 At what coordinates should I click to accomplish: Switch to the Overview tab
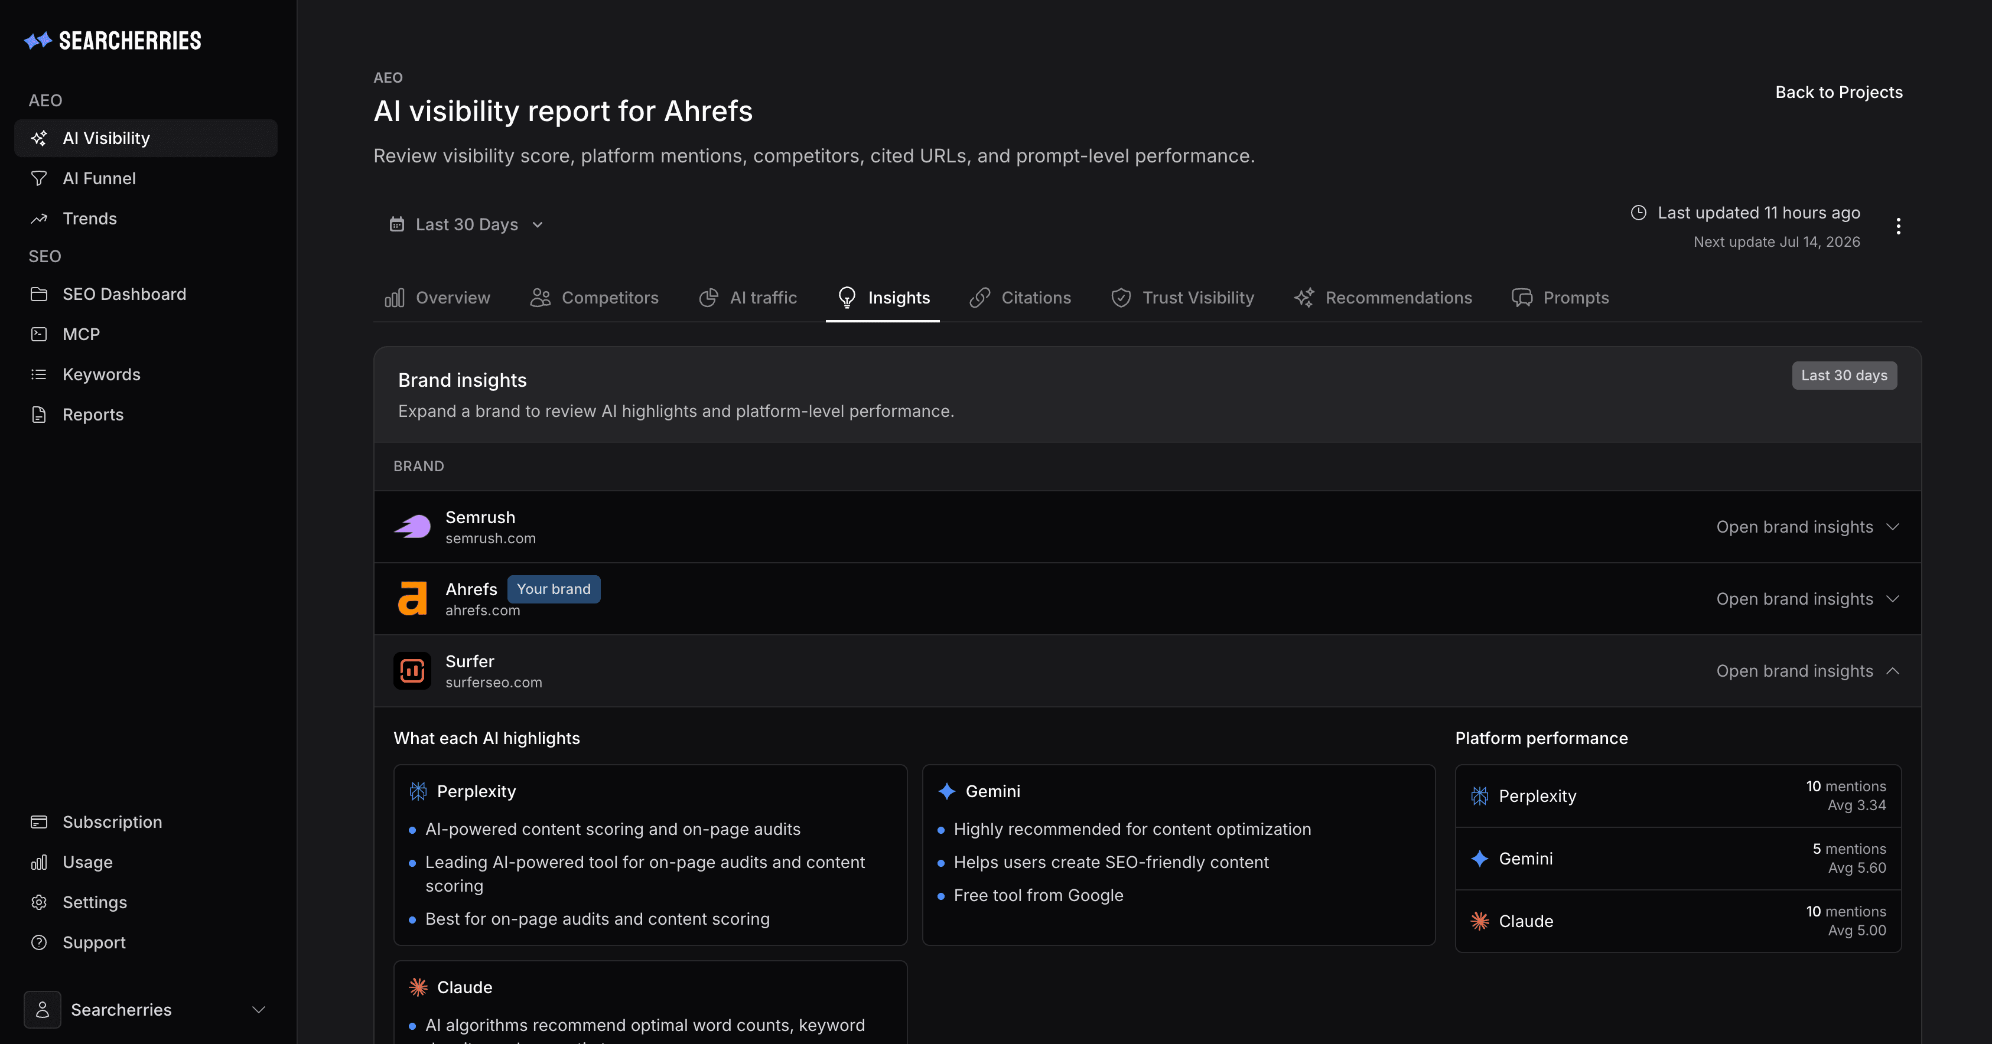438,298
